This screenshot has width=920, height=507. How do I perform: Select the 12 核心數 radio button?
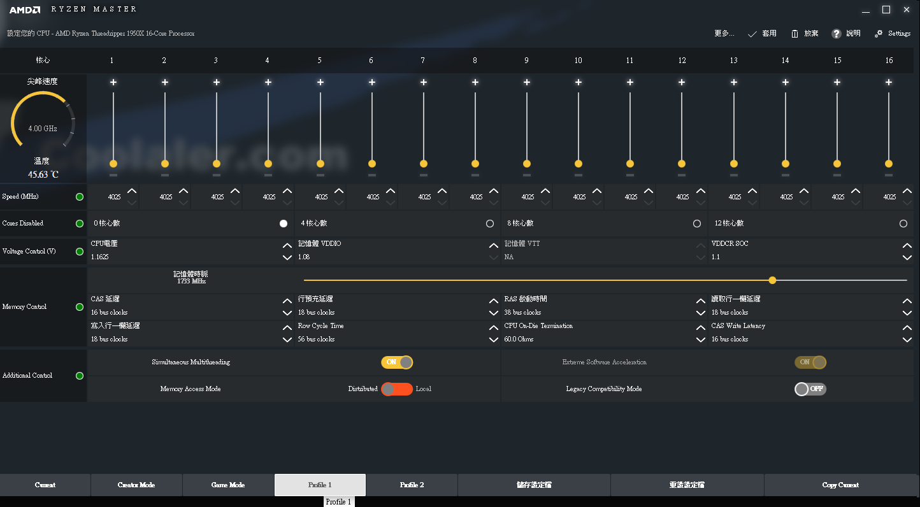point(903,224)
